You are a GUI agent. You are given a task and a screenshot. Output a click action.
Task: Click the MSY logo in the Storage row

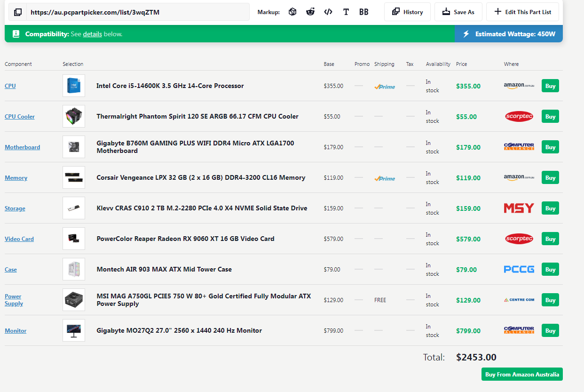pyautogui.click(x=519, y=208)
